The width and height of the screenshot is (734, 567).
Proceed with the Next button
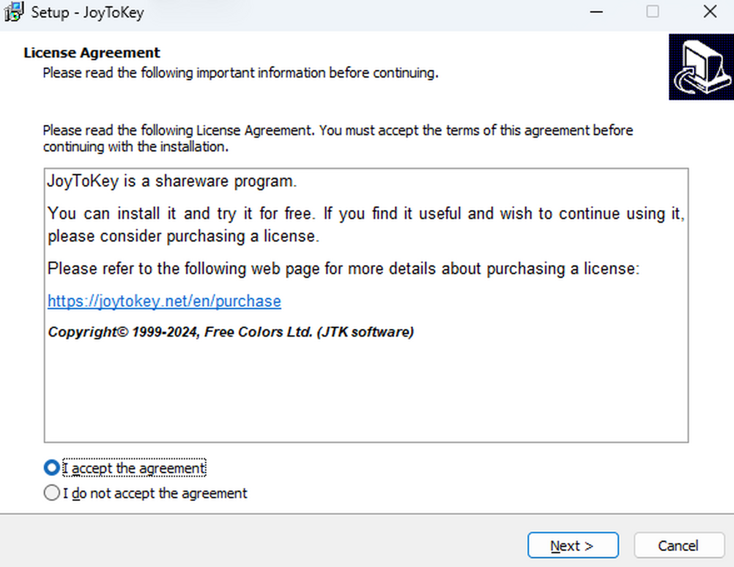pos(573,546)
